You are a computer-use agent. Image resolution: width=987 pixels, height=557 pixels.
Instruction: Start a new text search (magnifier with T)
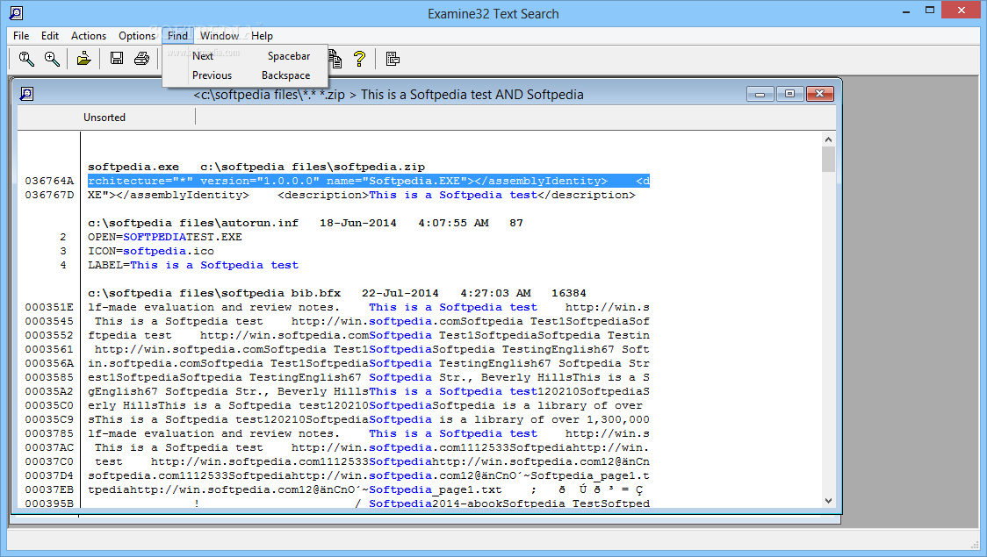(x=26, y=59)
